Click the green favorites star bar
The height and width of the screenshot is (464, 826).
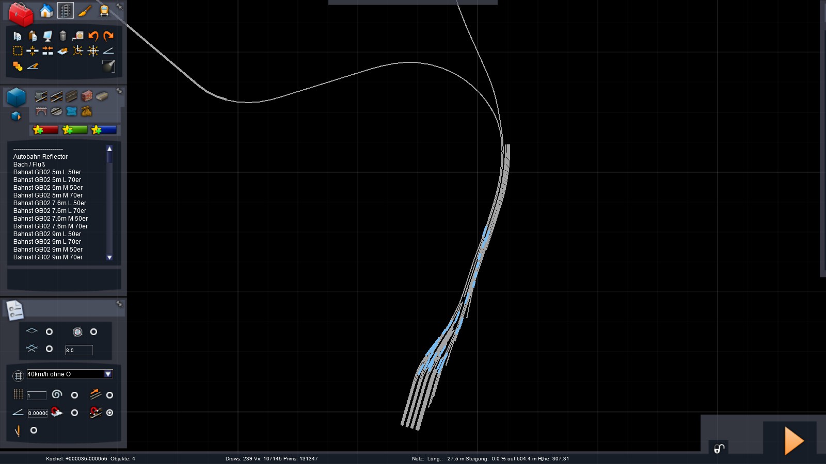[x=75, y=130]
